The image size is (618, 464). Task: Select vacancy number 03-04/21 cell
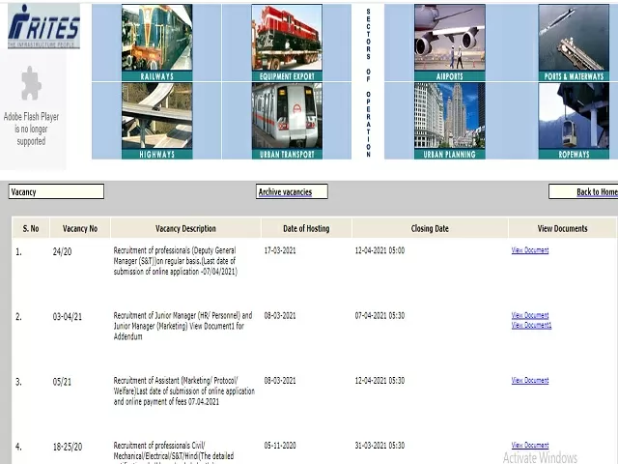point(68,317)
